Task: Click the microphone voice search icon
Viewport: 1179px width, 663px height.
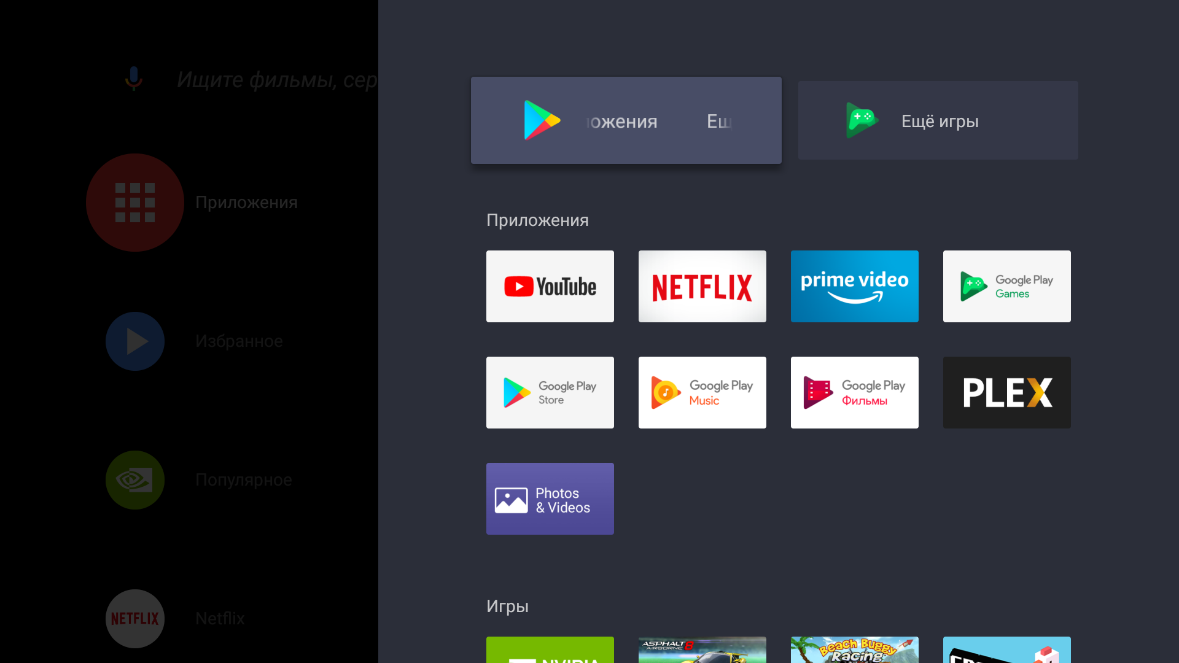Action: [133, 79]
